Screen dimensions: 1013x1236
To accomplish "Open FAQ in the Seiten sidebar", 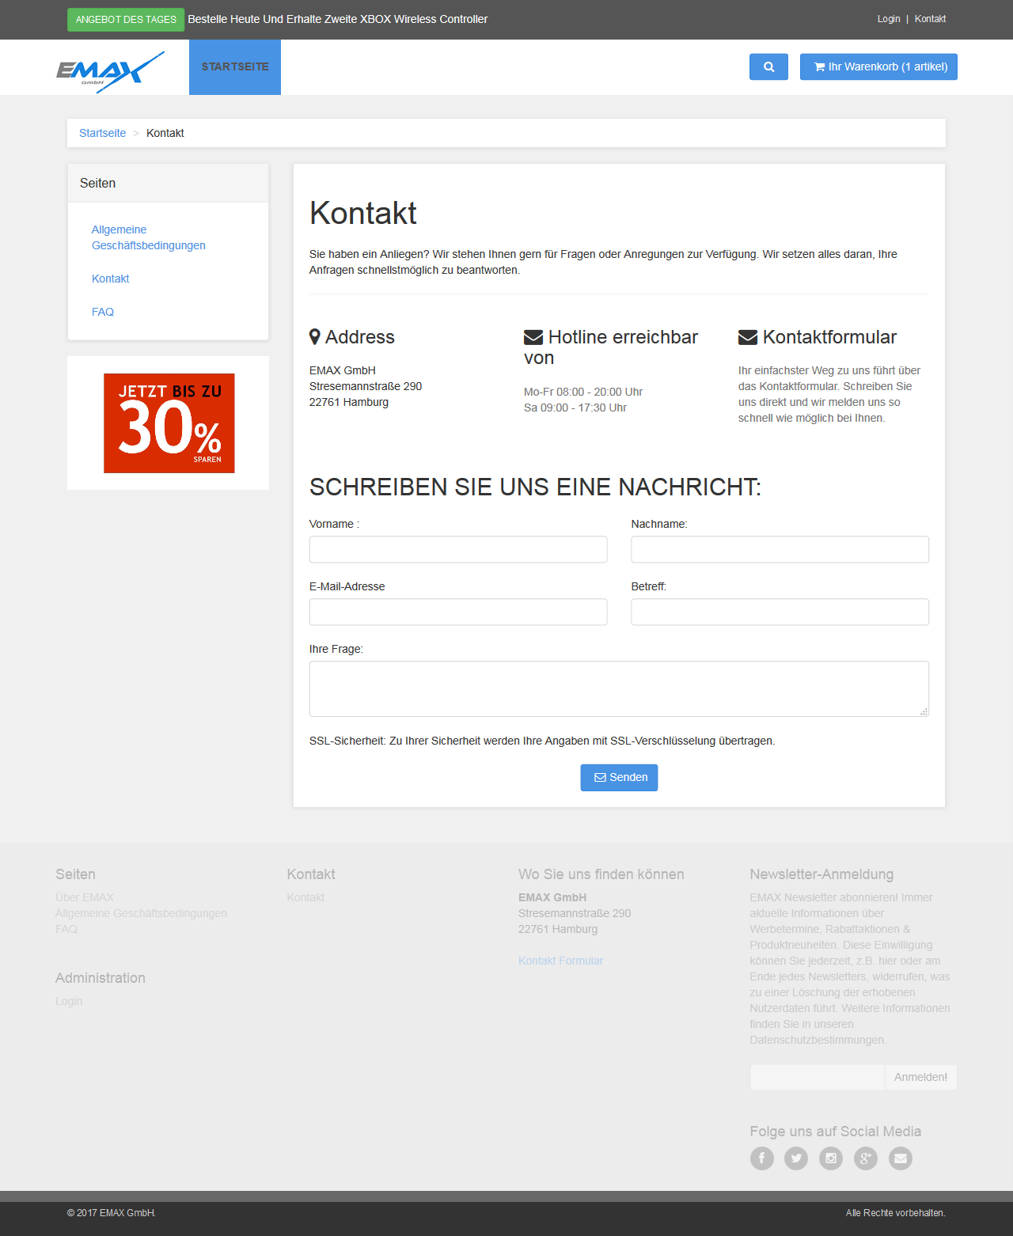I will (103, 312).
